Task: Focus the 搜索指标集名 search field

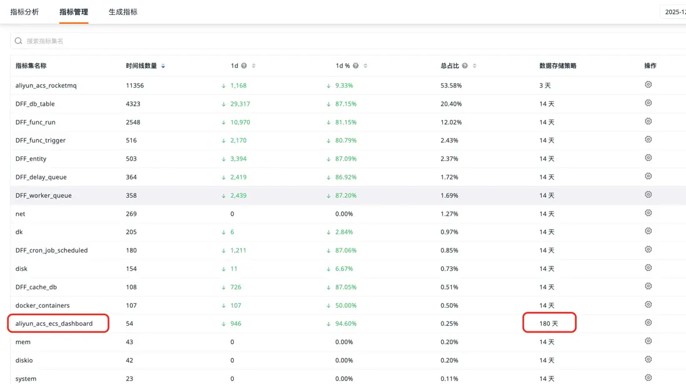Action: click(x=348, y=41)
